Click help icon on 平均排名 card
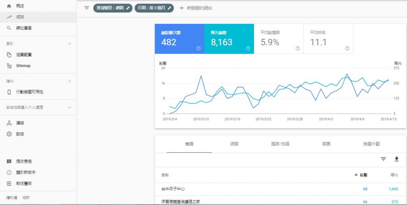The image size is (407, 205). point(347,48)
